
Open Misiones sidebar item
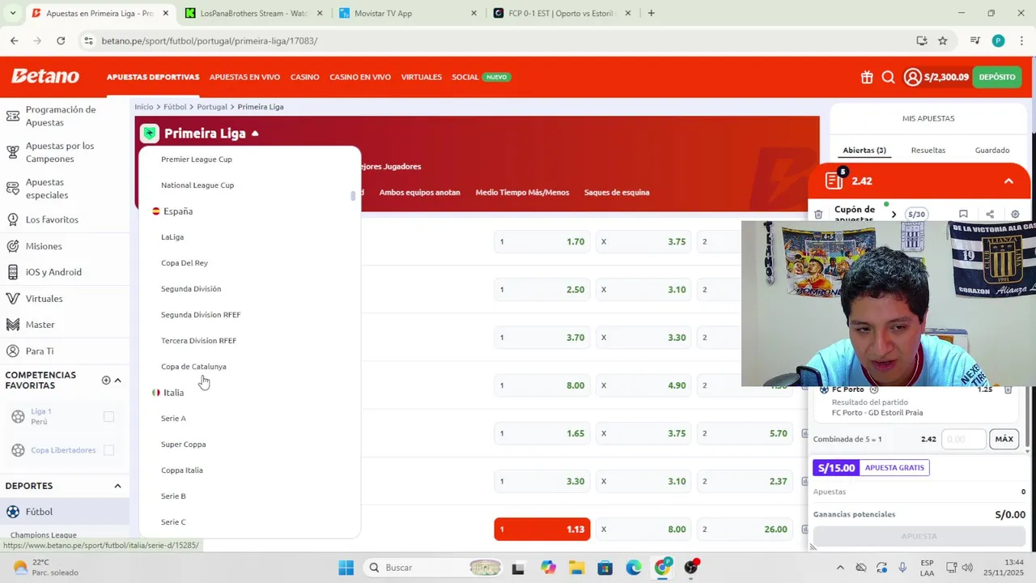(x=44, y=246)
